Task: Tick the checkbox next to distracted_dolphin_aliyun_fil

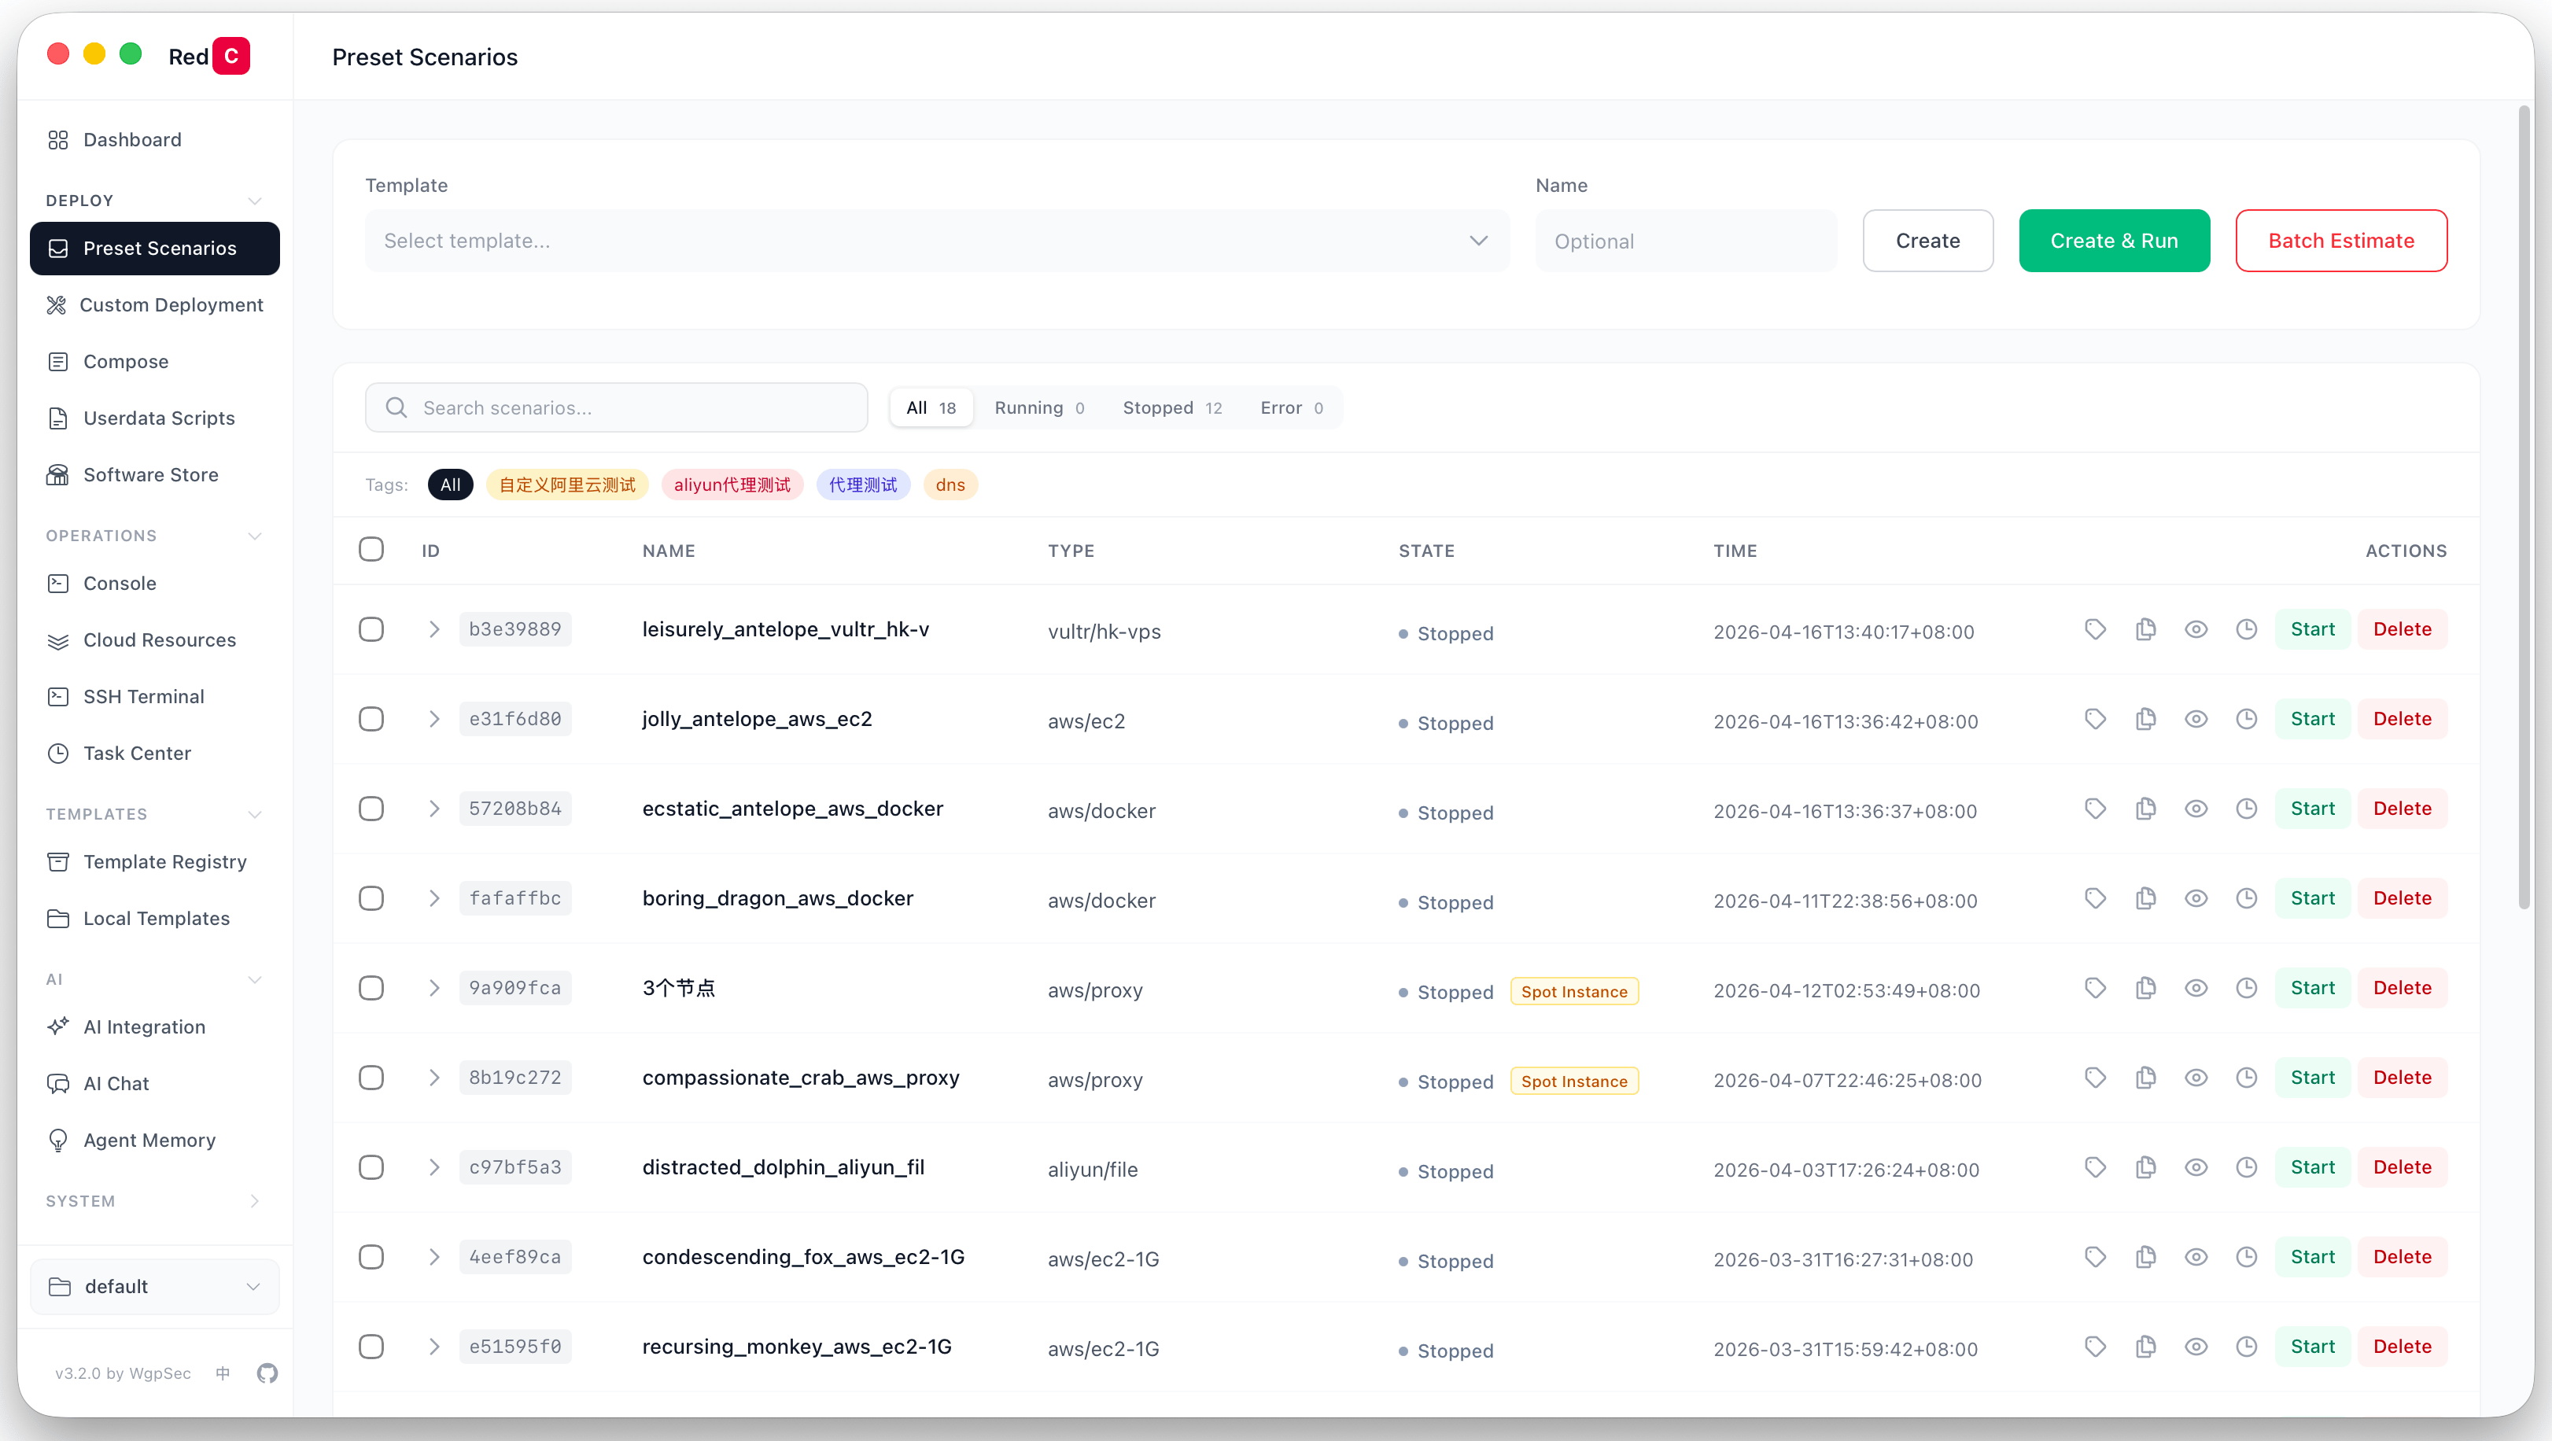Action: [x=371, y=1166]
